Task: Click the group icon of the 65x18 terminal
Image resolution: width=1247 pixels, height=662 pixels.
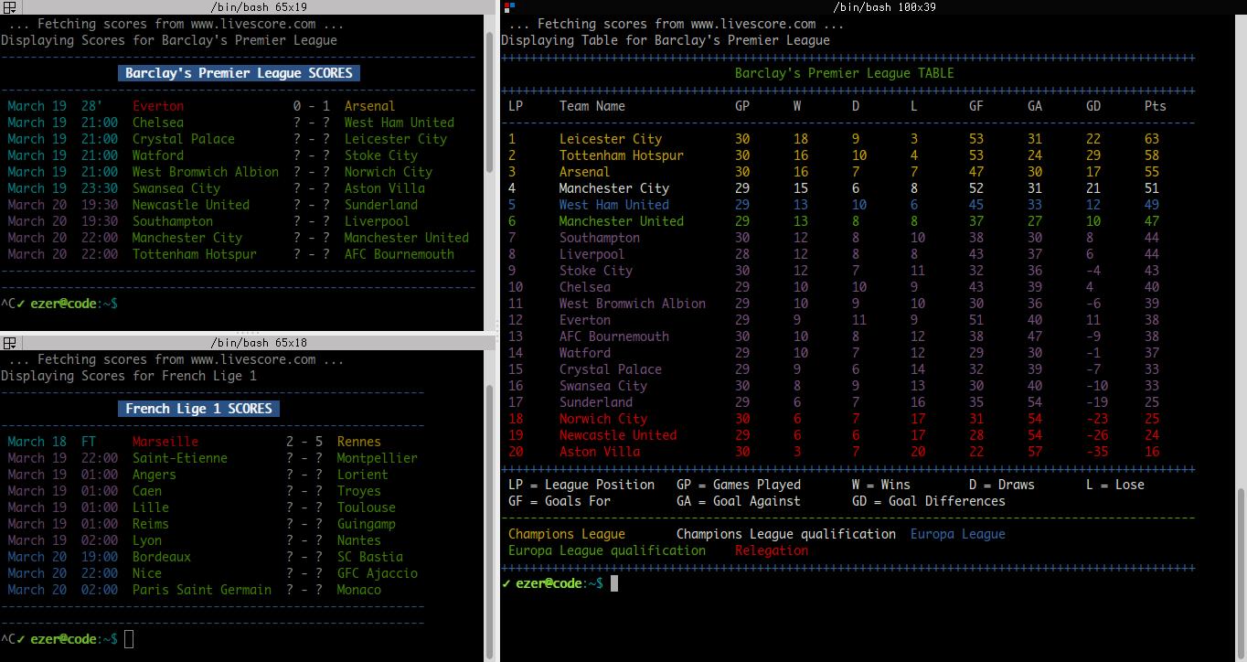Action: tap(10, 343)
